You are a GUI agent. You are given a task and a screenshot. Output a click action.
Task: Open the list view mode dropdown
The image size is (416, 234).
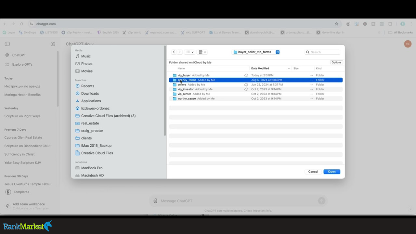point(190,52)
